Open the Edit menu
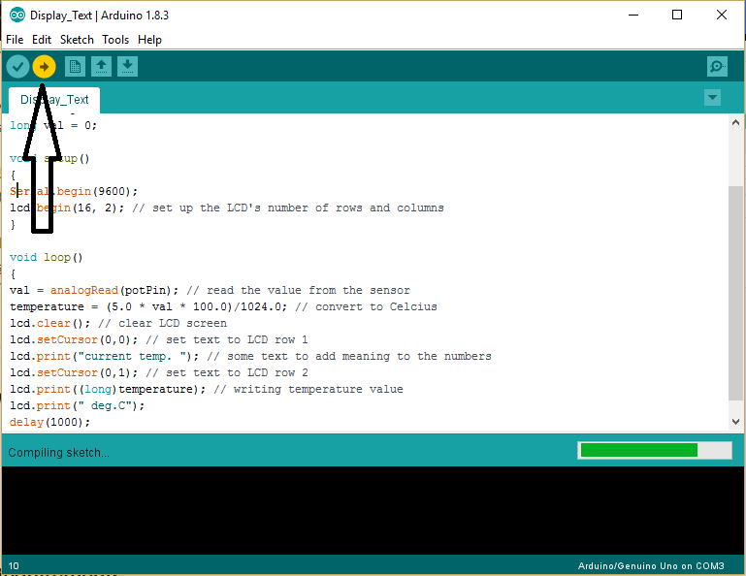The height and width of the screenshot is (576, 746). click(x=42, y=40)
